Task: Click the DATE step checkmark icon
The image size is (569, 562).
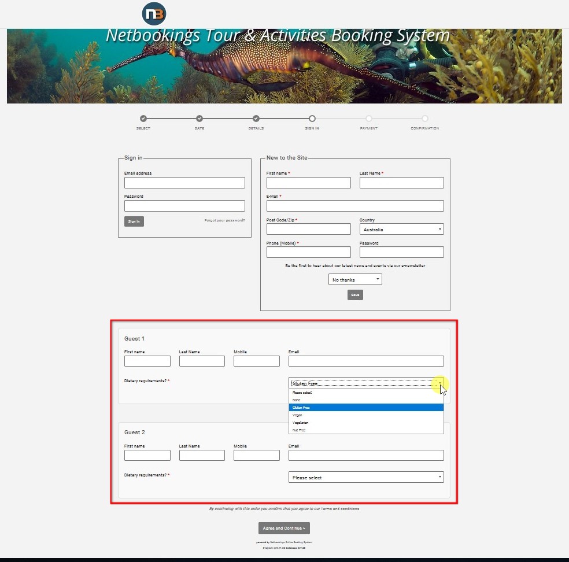Action: coord(199,117)
